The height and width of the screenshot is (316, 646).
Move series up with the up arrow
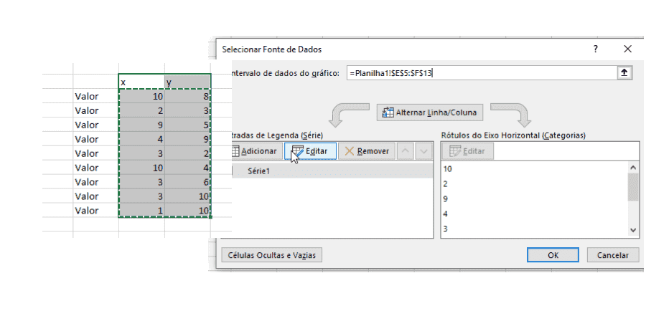coord(406,151)
